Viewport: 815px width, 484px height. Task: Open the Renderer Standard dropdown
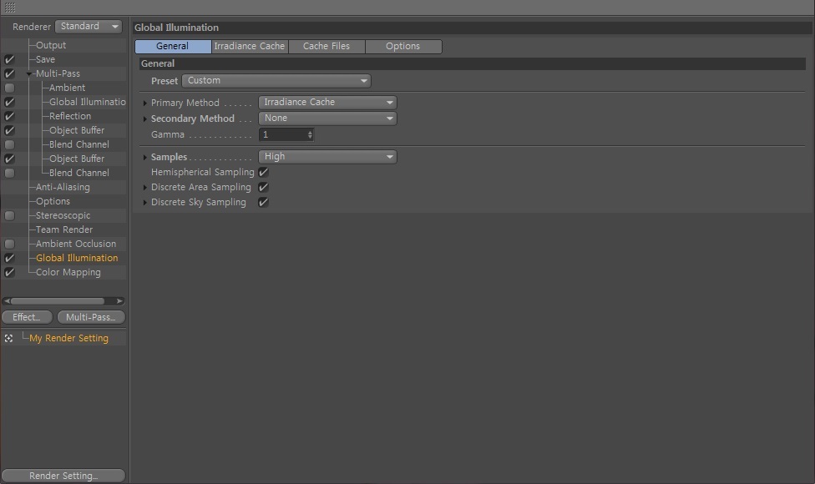click(x=89, y=26)
